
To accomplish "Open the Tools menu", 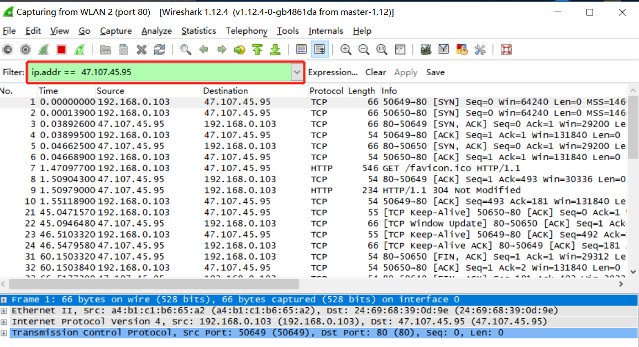I will pos(287,31).
